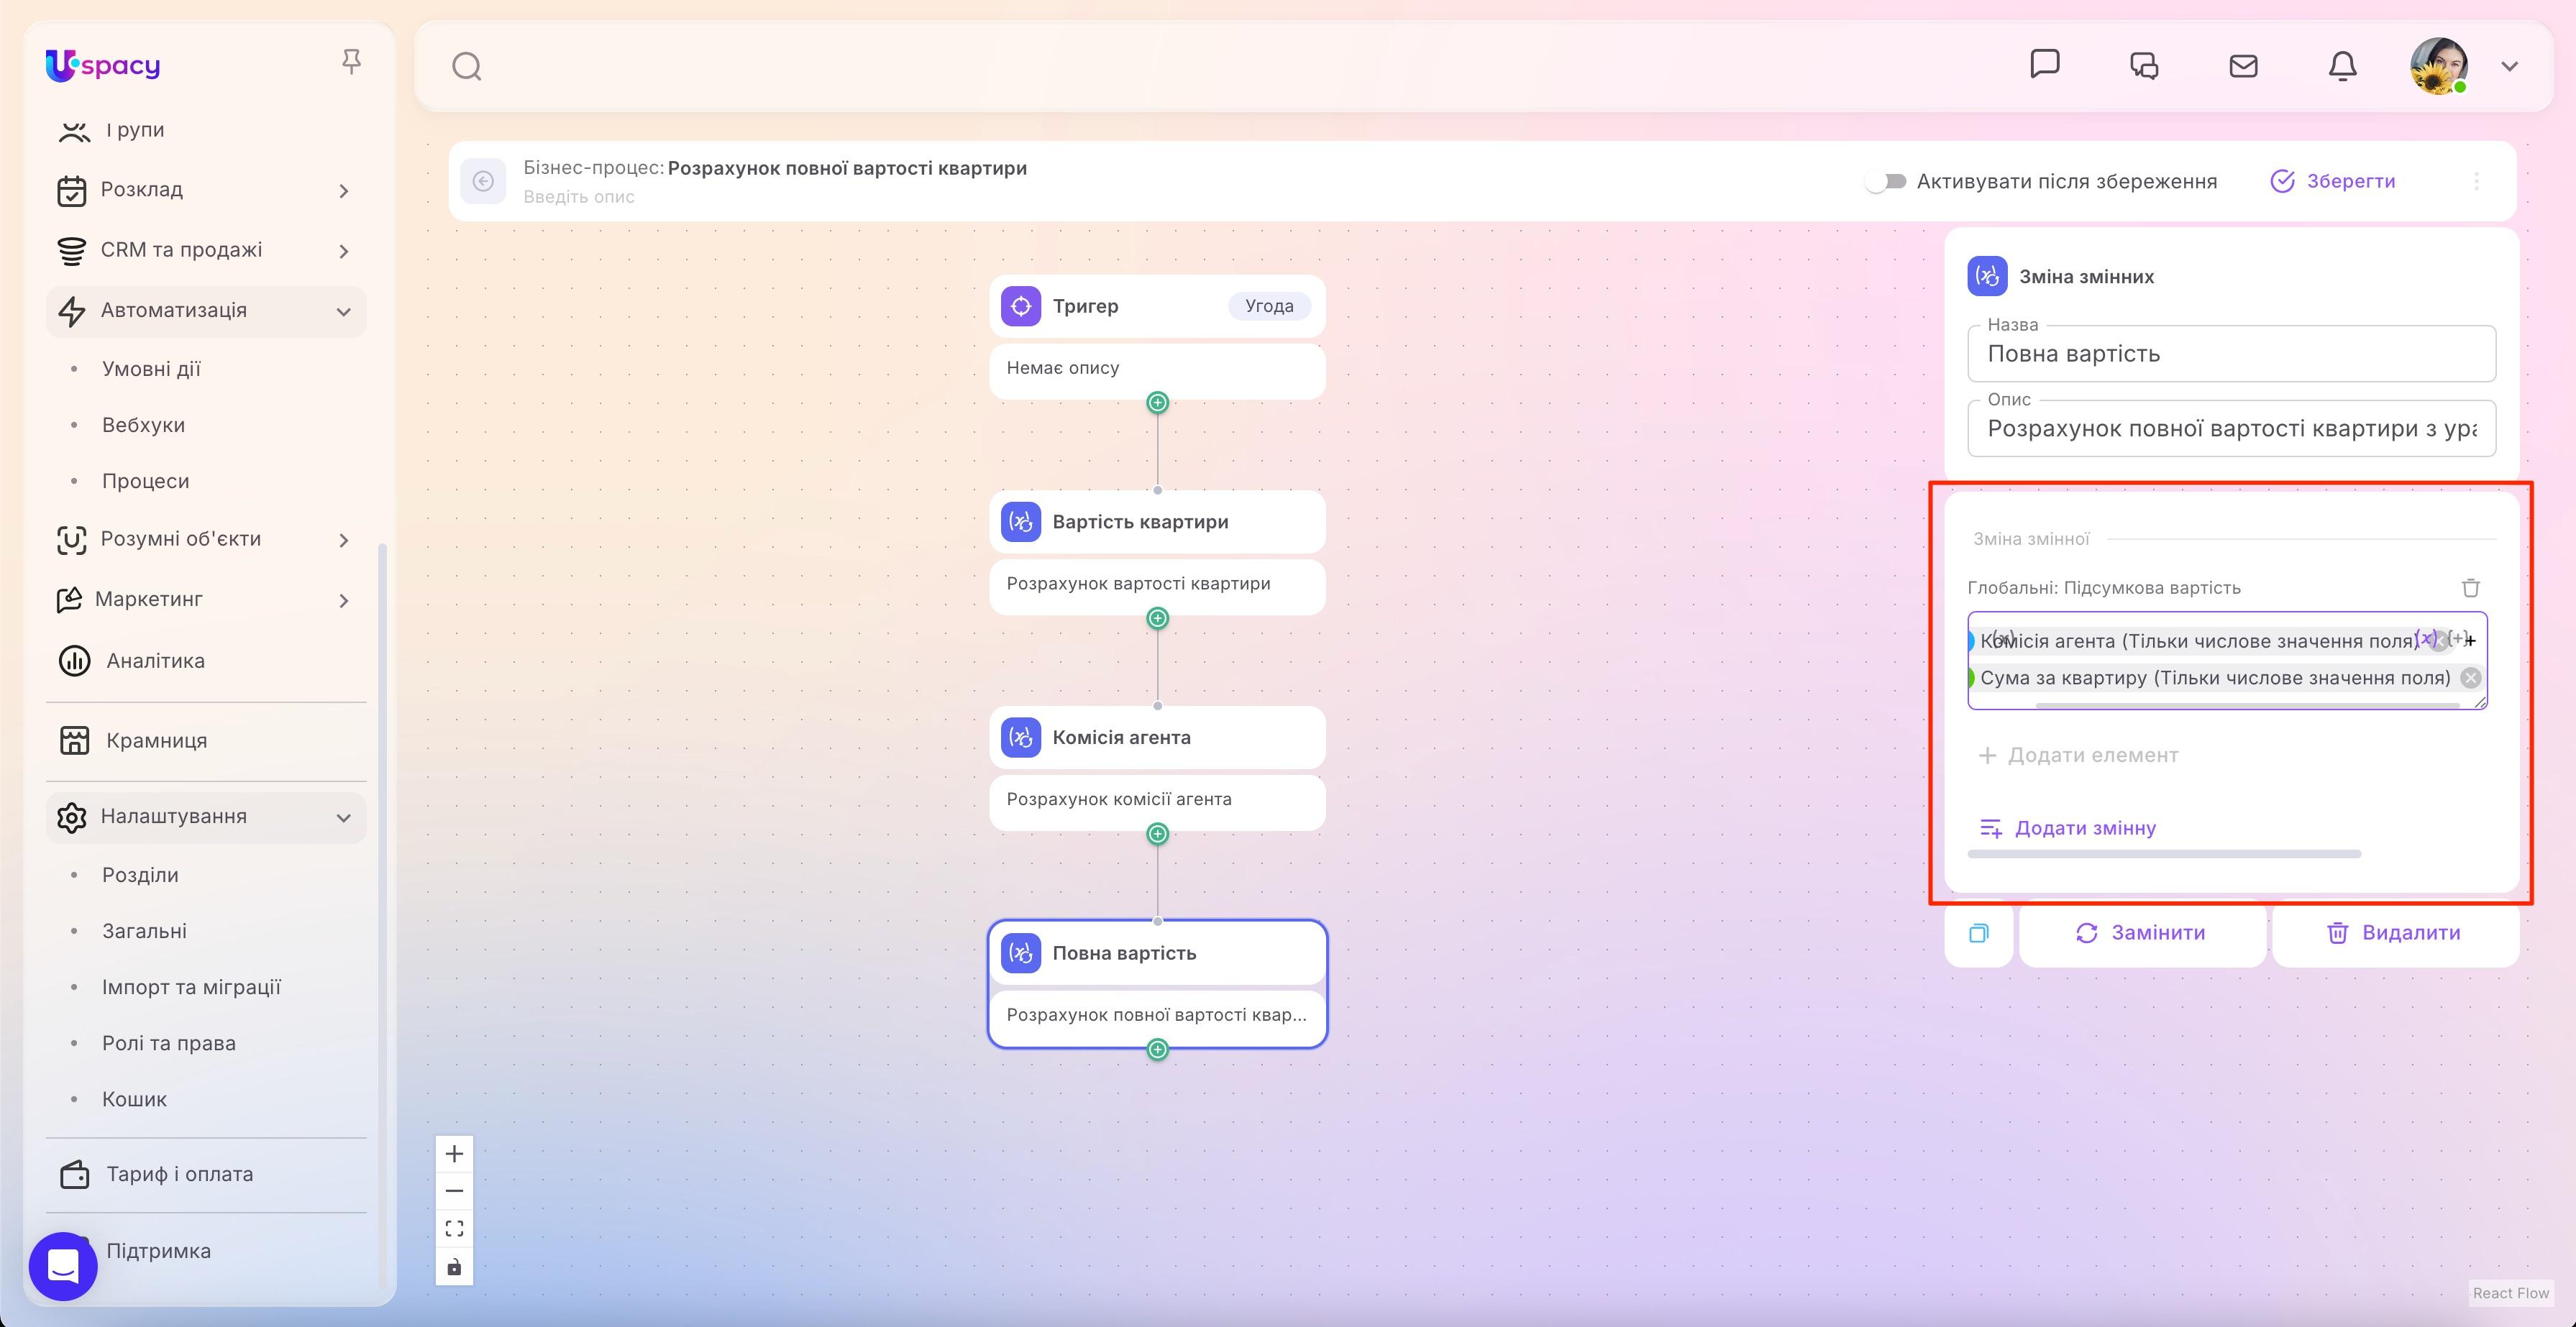Open the mail envelope icon
The image size is (2576, 1327).
tap(2243, 66)
